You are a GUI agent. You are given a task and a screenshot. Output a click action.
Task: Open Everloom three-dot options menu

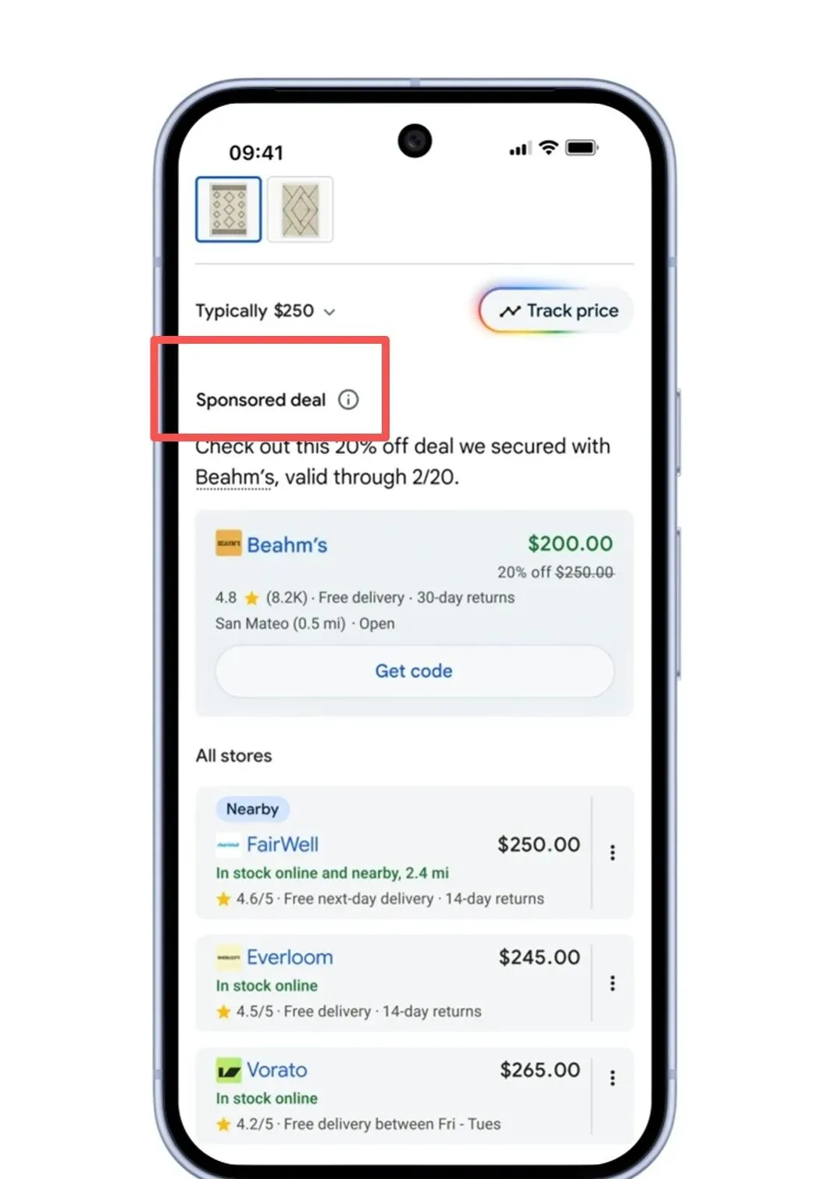pyautogui.click(x=612, y=983)
